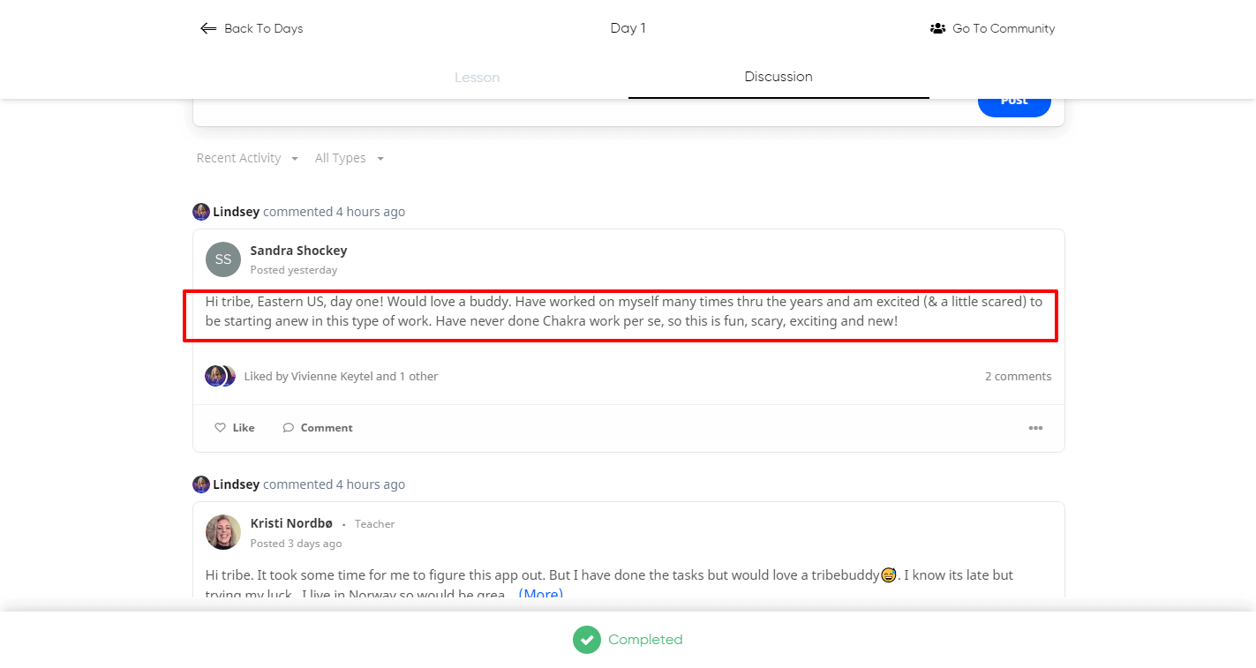Select the Discussion tab
1256x668 pixels.
778,77
